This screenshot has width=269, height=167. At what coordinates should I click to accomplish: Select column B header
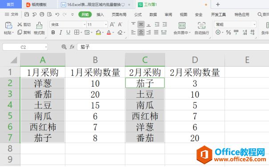click(95, 60)
